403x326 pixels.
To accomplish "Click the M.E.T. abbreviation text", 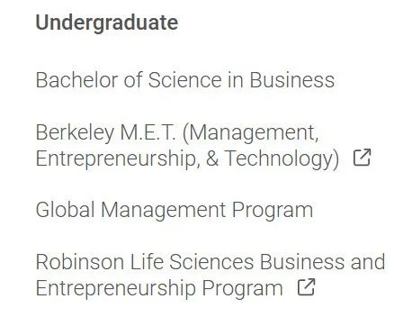I will (148, 132).
